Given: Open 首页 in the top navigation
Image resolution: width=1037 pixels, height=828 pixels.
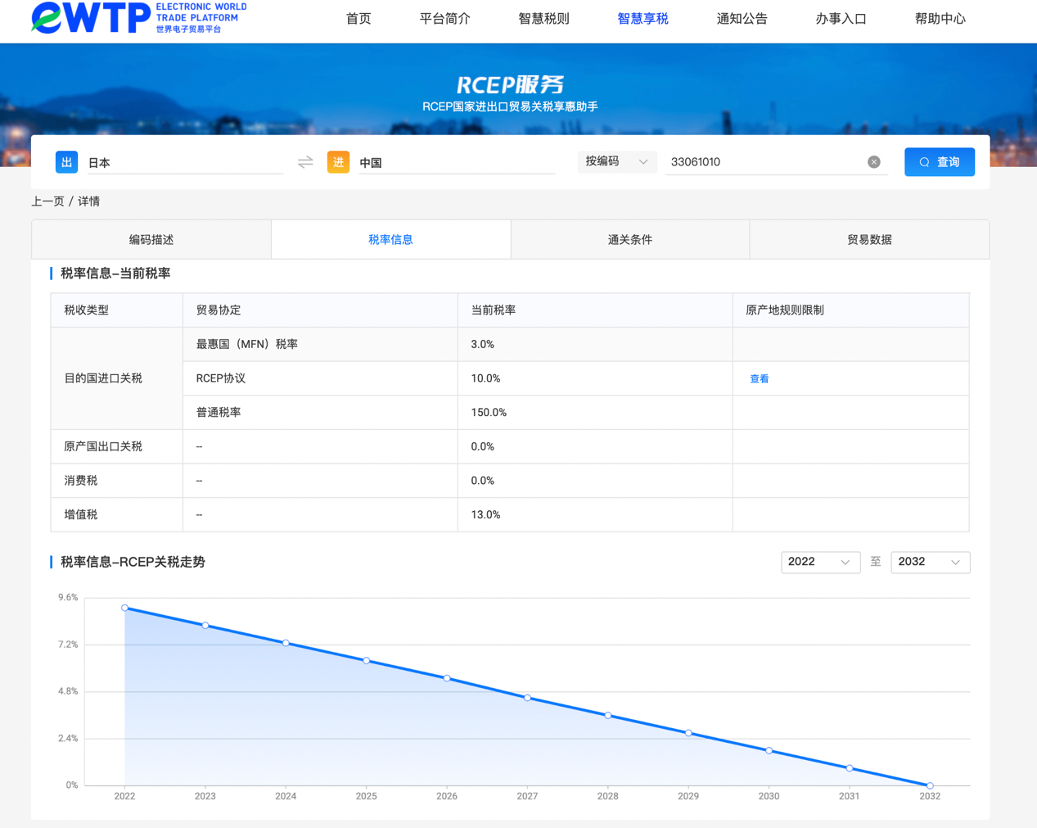Looking at the screenshot, I should [x=358, y=19].
